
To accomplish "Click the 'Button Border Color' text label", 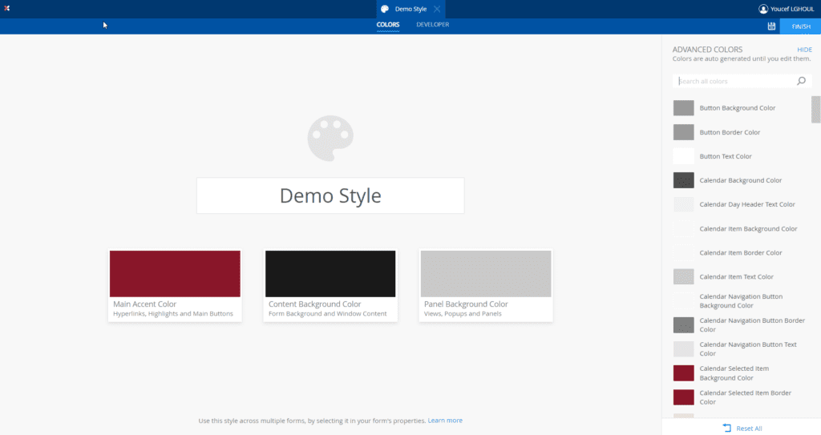I will click(x=730, y=132).
